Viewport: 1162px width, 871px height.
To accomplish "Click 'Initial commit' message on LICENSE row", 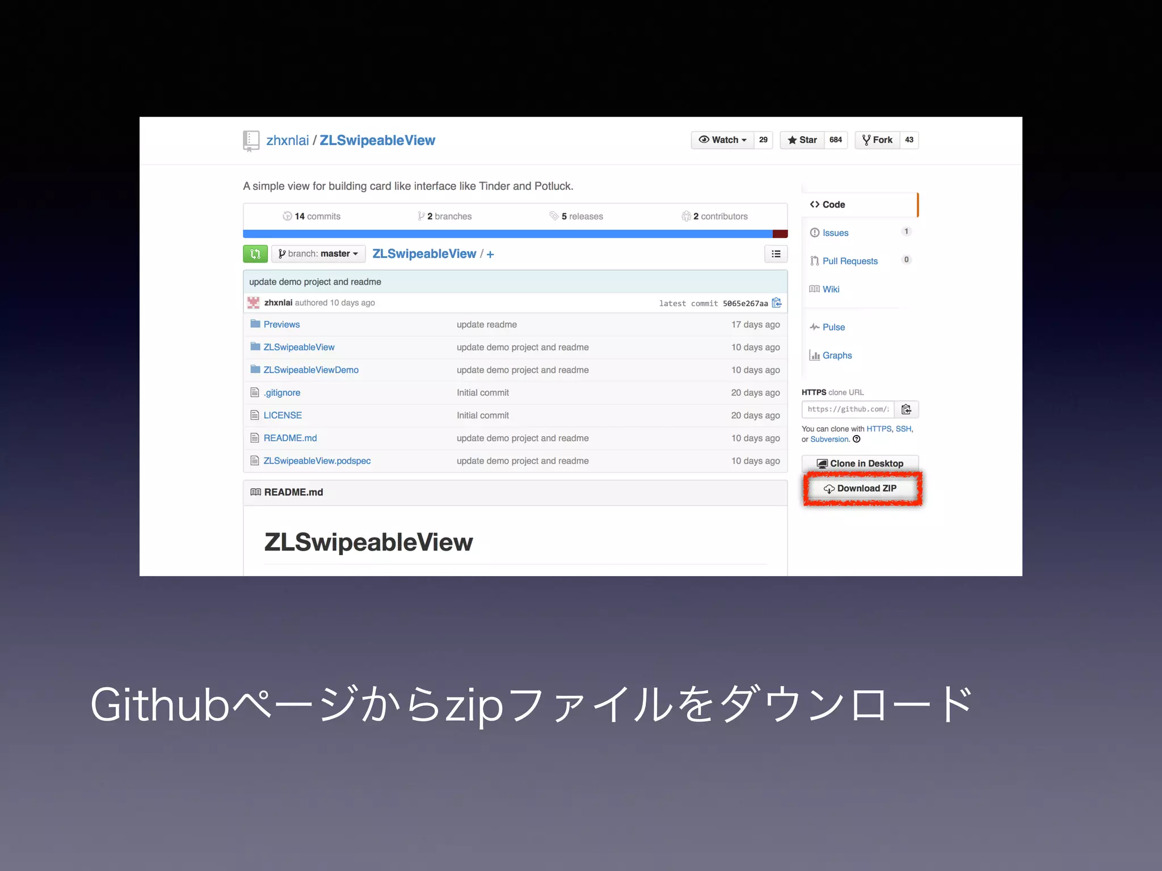I will [x=483, y=415].
